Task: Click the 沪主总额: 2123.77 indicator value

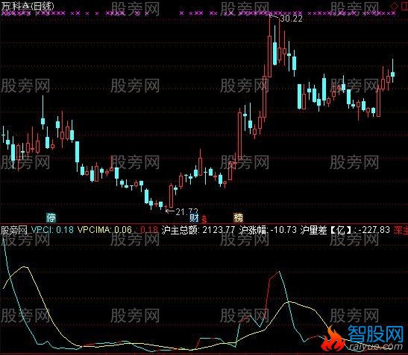Action: tap(198, 230)
